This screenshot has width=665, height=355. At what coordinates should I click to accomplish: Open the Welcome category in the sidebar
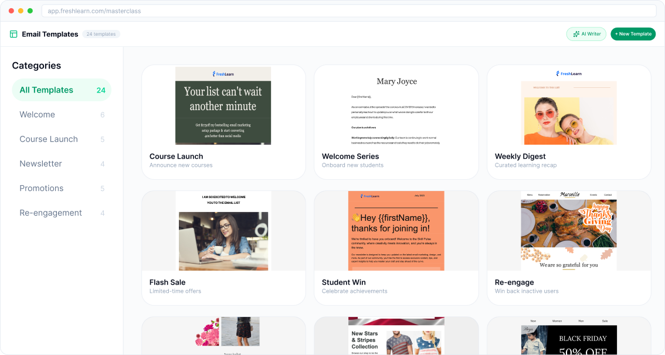click(x=38, y=114)
